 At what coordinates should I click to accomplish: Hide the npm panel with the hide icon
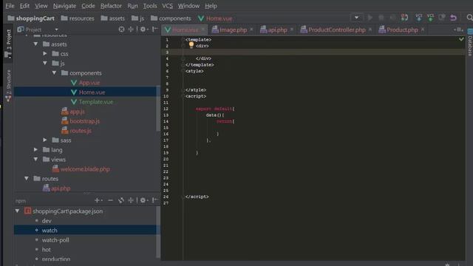tap(154, 200)
